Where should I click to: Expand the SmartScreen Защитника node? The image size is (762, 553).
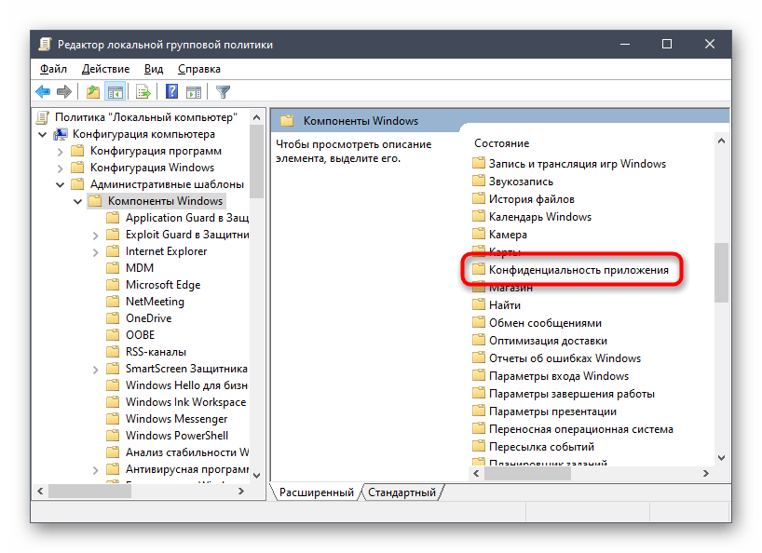pyautogui.click(x=94, y=368)
